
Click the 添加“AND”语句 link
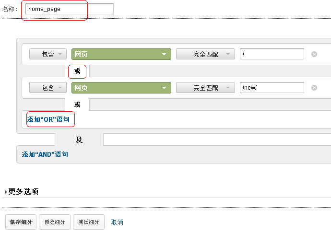tap(45, 154)
